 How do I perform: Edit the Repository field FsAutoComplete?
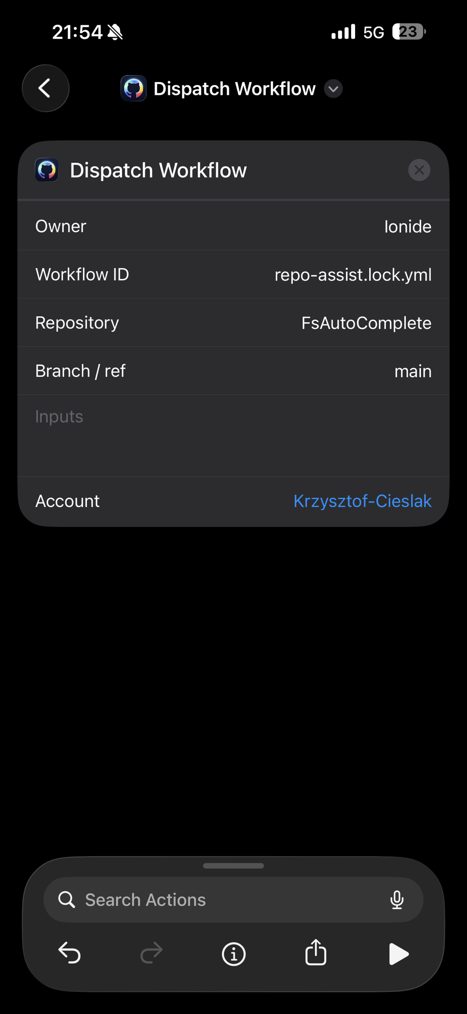coord(366,323)
